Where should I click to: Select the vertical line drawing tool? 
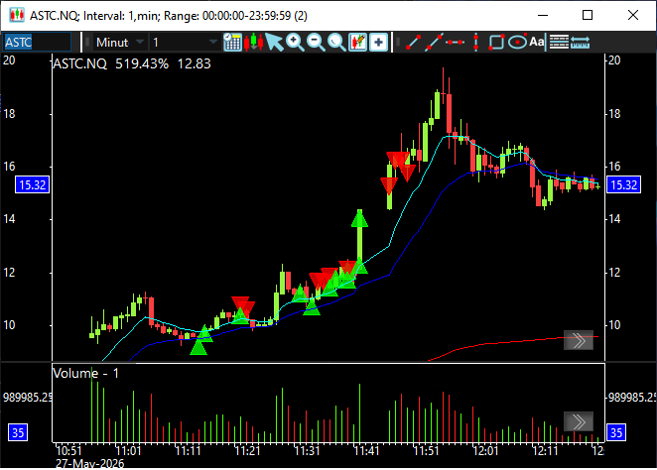point(475,43)
